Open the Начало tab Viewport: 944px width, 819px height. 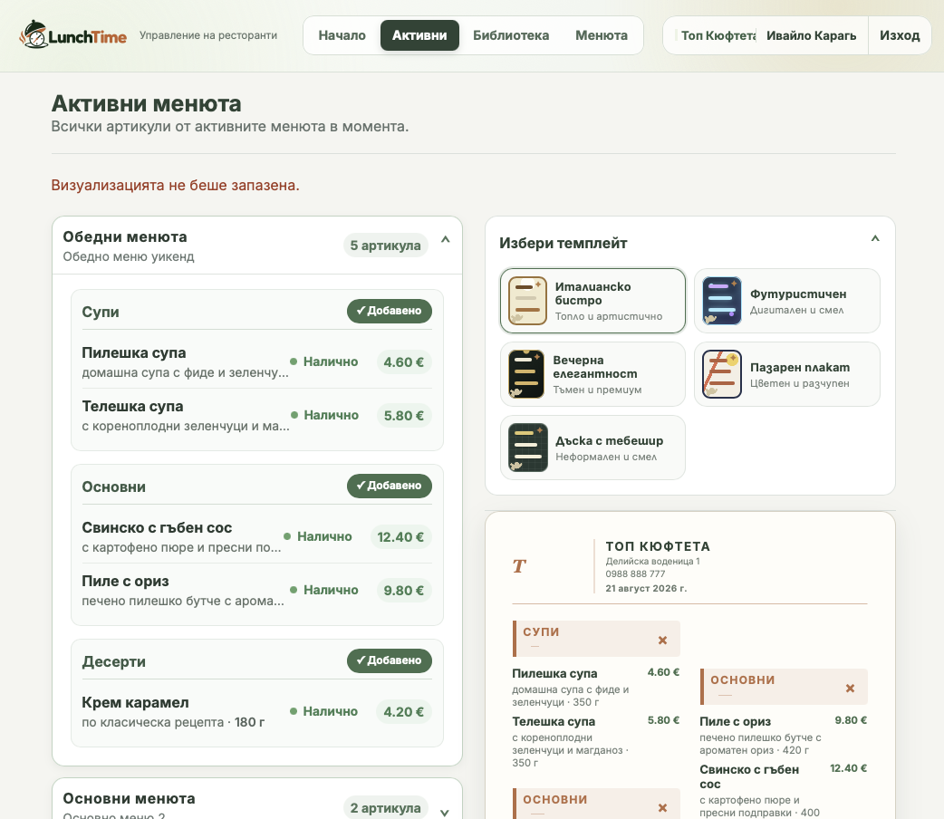[x=342, y=35]
